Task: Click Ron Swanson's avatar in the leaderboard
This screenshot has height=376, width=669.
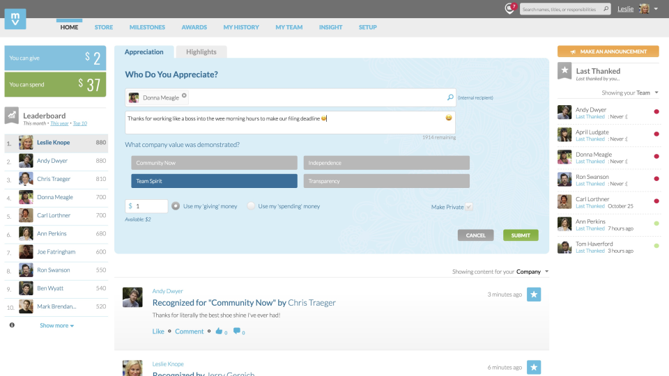Action: click(x=26, y=270)
